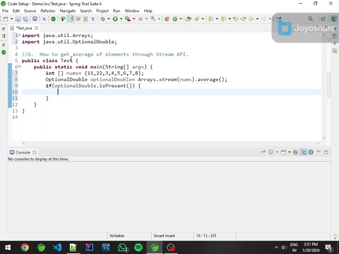The width and height of the screenshot is (339, 254).
Task: Open the Window menu
Action: [x=132, y=11]
